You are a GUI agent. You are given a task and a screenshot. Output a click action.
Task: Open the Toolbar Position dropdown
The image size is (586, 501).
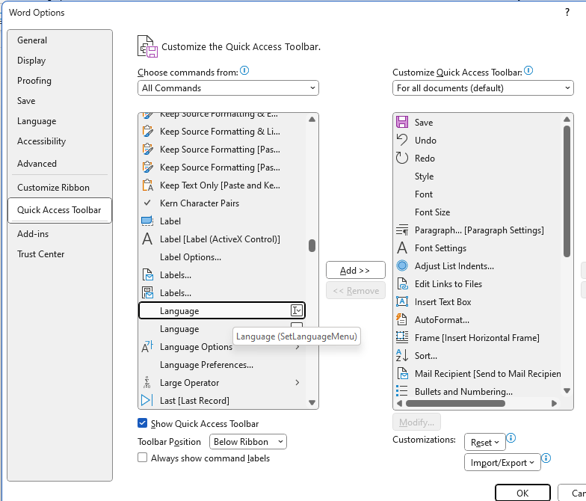pyautogui.click(x=248, y=441)
